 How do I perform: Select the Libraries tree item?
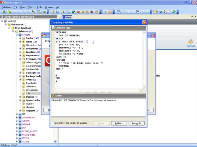click(30, 107)
